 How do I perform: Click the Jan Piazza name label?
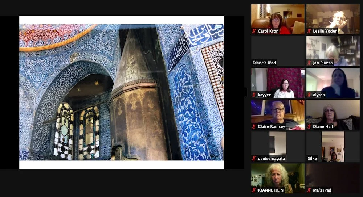323,63
